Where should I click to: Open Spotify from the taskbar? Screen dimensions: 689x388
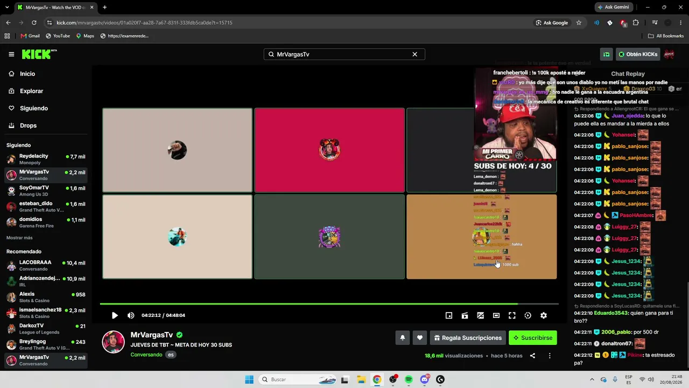pyautogui.click(x=409, y=379)
